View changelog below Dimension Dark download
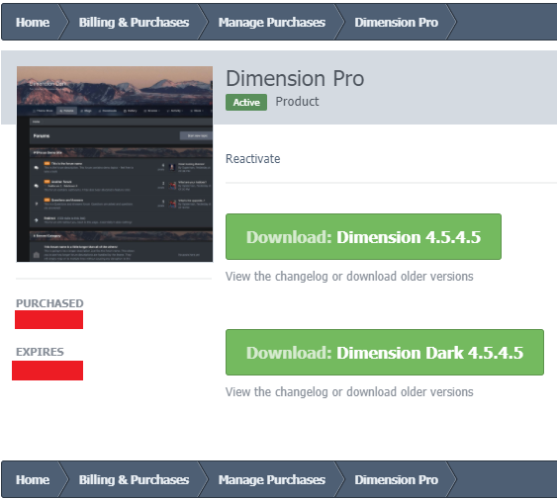The height and width of the screenshot is (500, 557). pyautogui.click(x=349, y=391)
